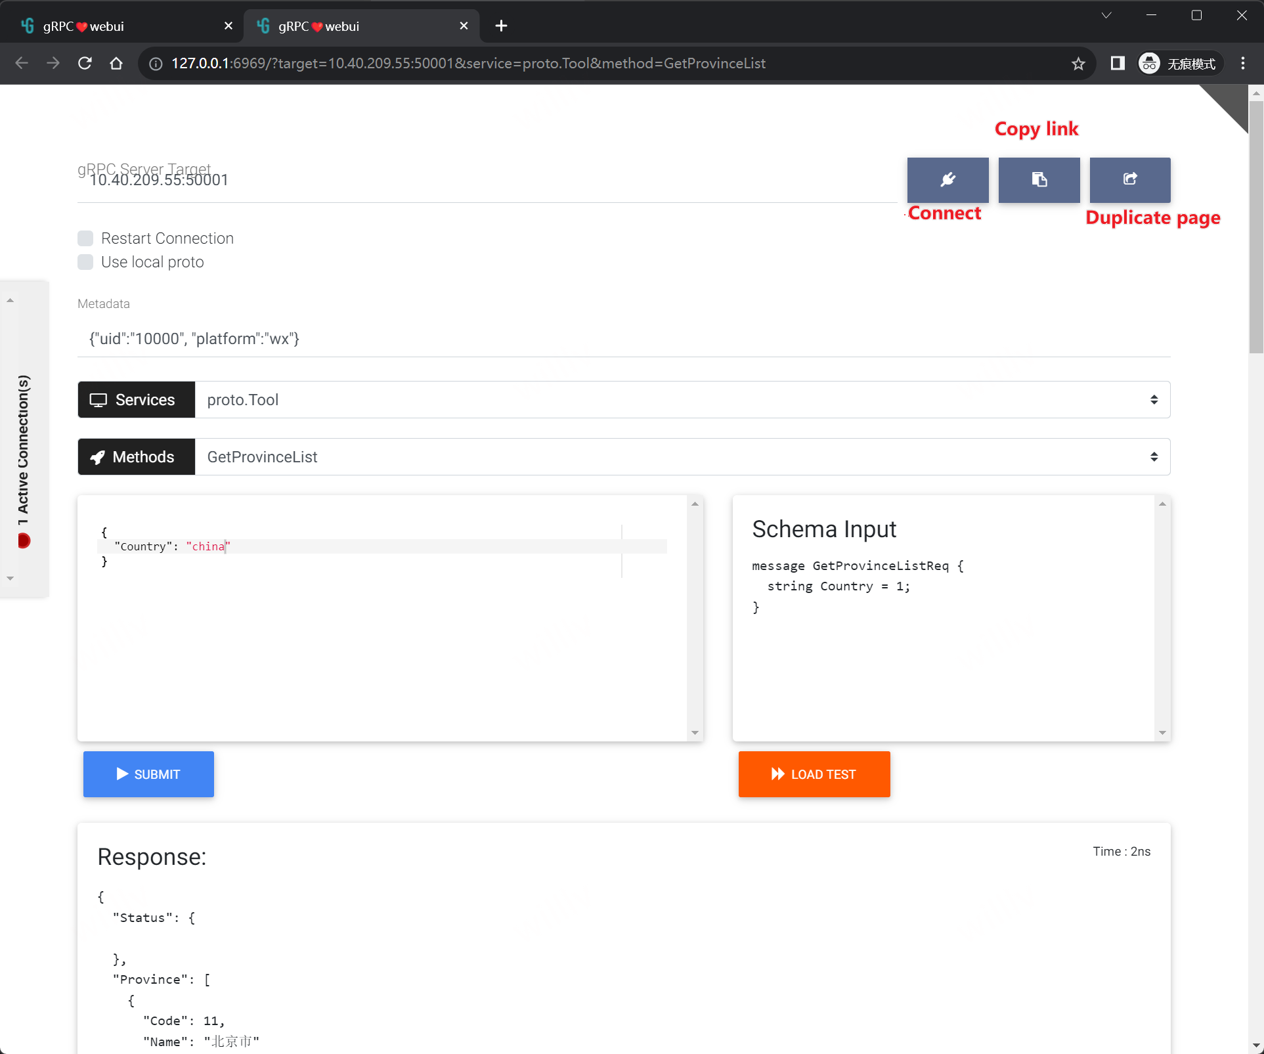The image size is (1264, 1054).
Task: Select the proto.Tool service tab
Action: click(x=682, y=399)
